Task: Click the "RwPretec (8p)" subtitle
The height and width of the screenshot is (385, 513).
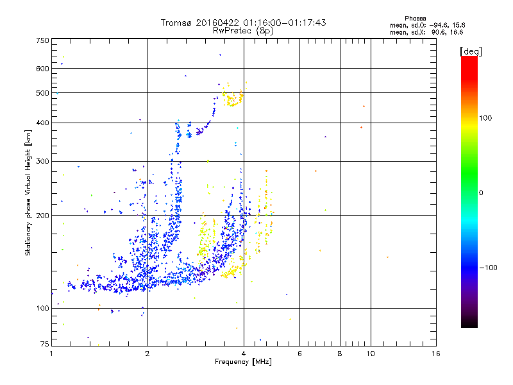Action: click(x=243, y=31)
